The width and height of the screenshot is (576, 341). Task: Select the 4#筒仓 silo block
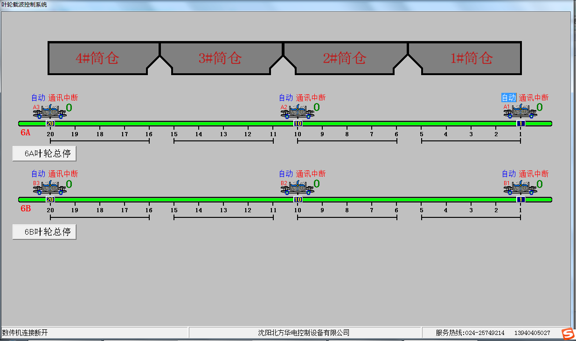coord(104,58)
